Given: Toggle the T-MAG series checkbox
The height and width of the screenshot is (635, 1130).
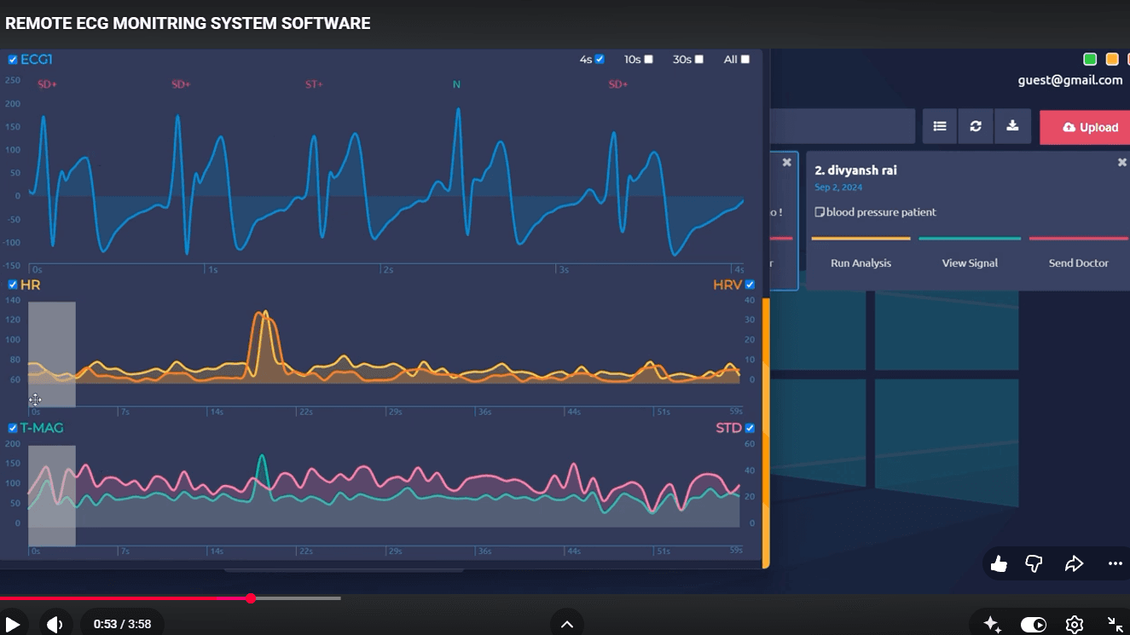Looking at the screenshot, I should [x=13, y=428].
